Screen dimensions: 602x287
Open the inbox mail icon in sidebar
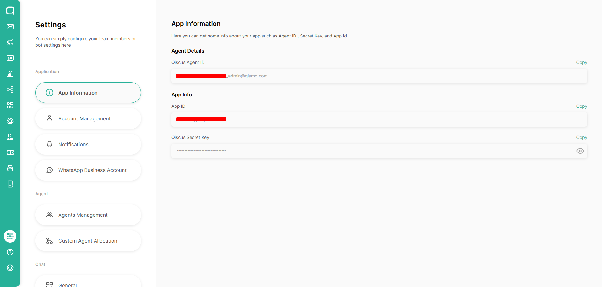tap(10, 26)
